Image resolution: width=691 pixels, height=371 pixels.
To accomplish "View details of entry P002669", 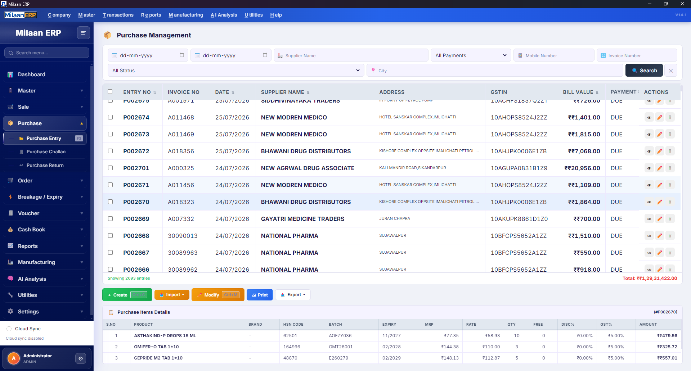I will coord(649,219).
